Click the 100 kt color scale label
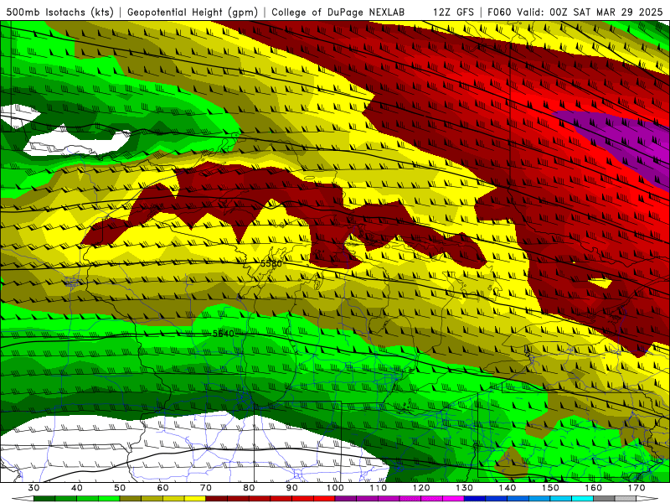The image size is (670, 503). (335, 488)
